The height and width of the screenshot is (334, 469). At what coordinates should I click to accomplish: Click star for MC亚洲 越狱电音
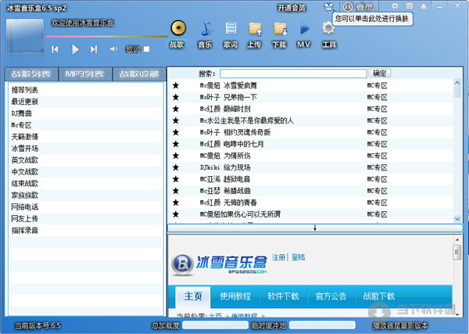pyautogui.click(x=176, y=179)
